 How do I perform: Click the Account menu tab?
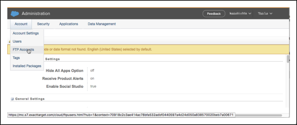(x=21, y=24)
